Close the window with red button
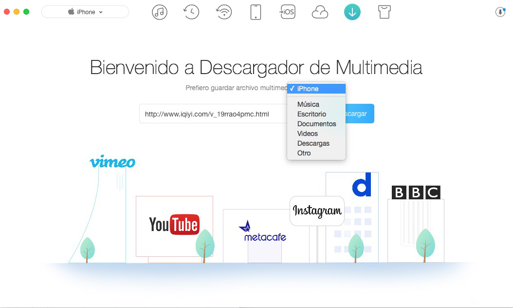This screenshot has height=308, width=513. [6, 12]
